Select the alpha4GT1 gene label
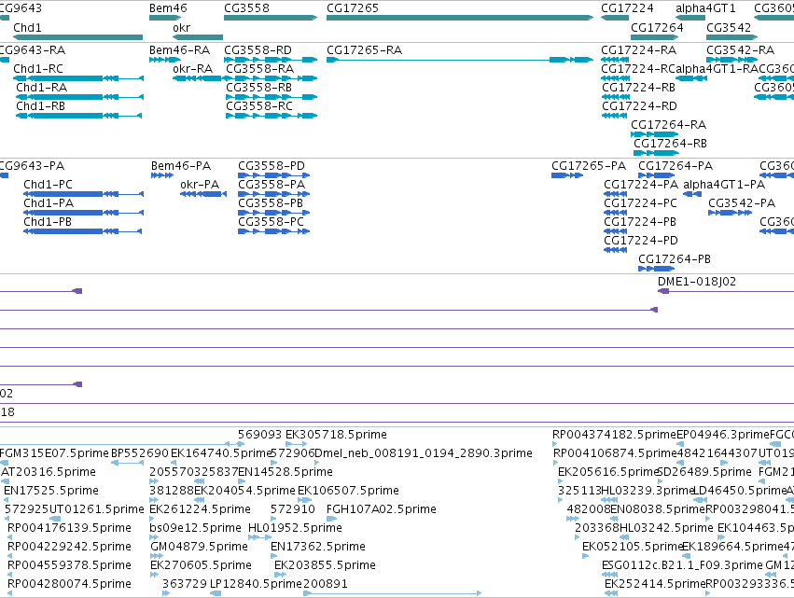The height and width of the screenshot is (598, 794). click(x=705, y=8)
